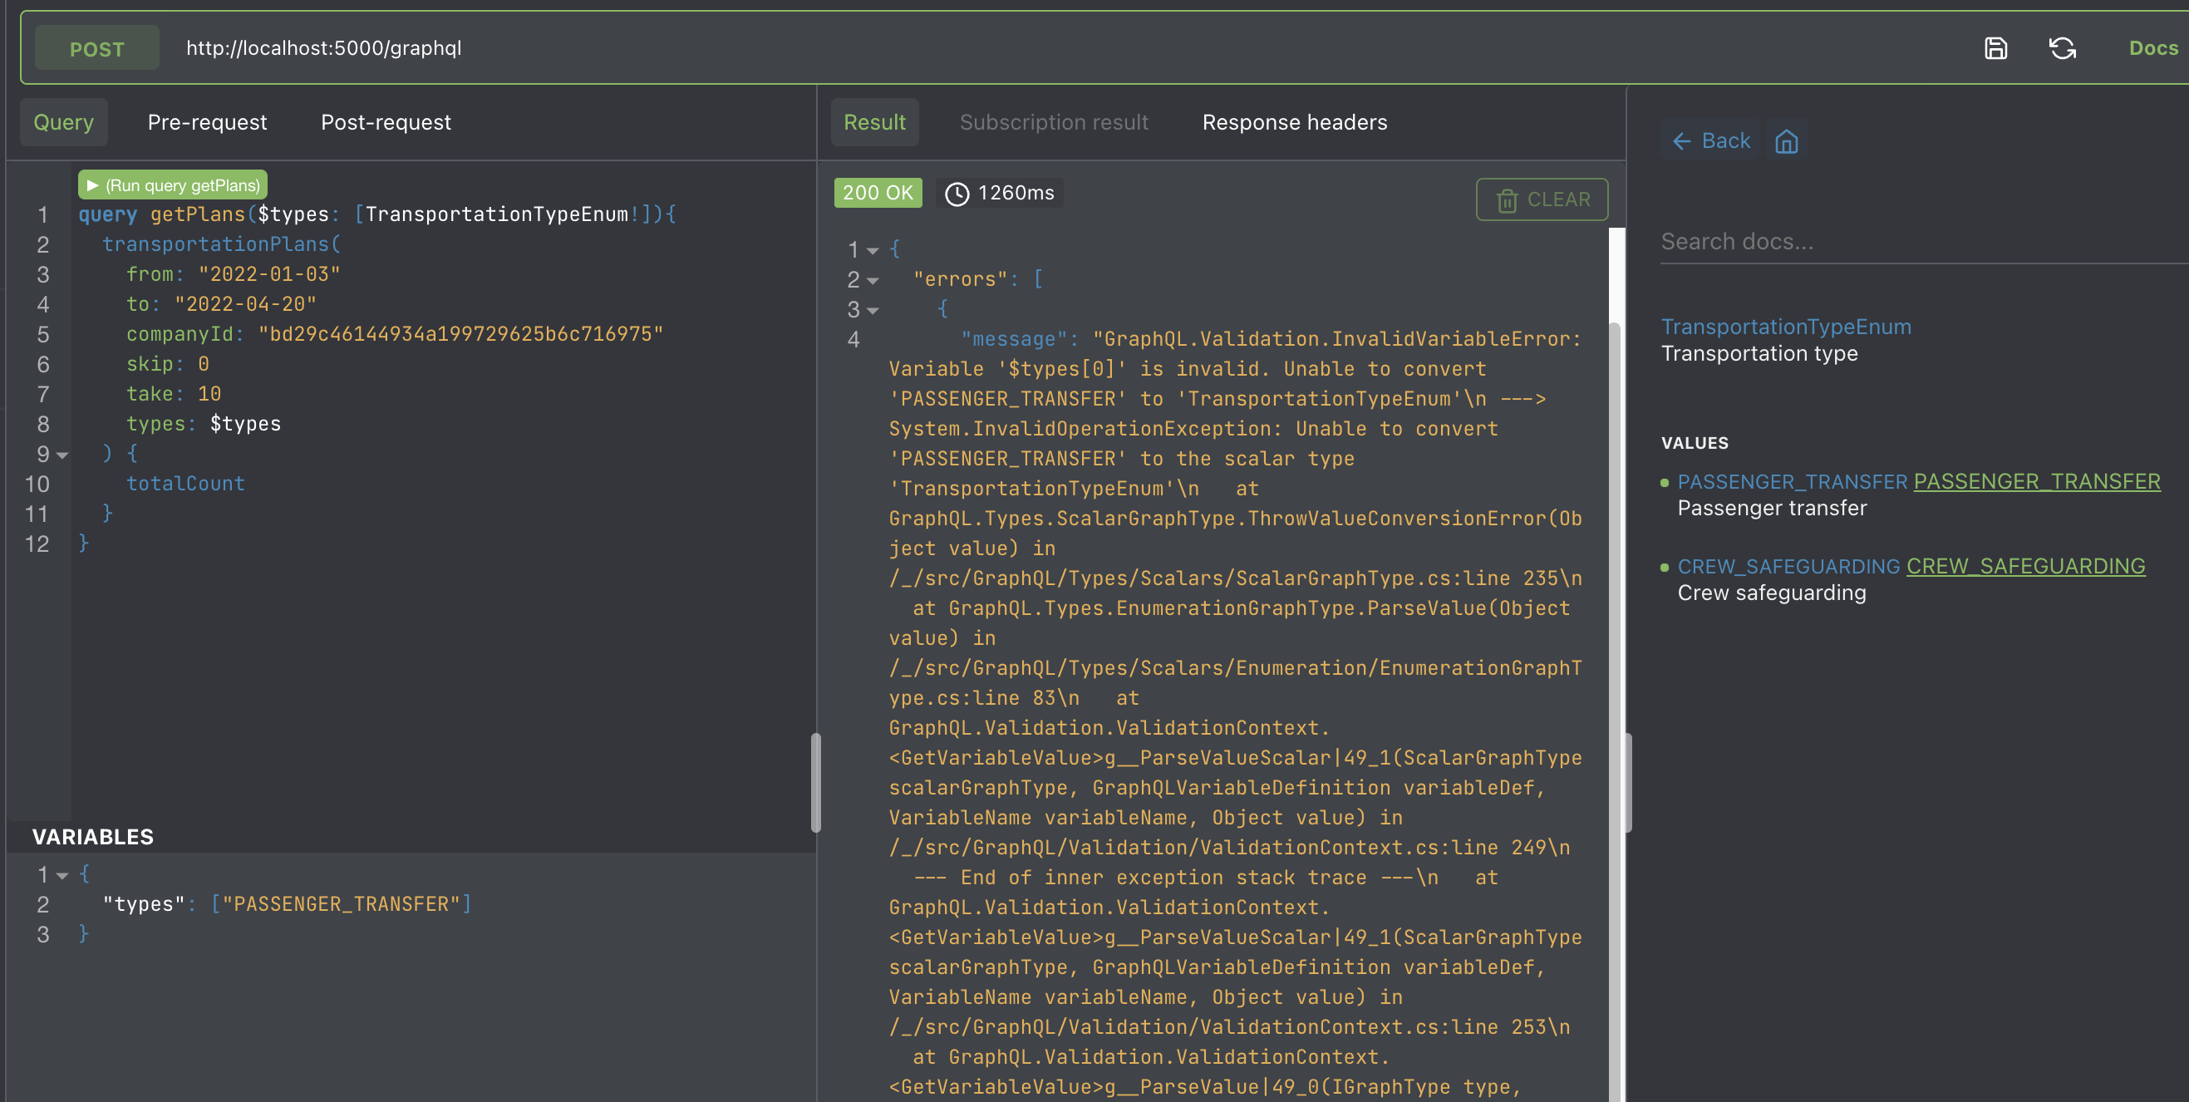
Task: Save the current request
Action: [1996, 47]
